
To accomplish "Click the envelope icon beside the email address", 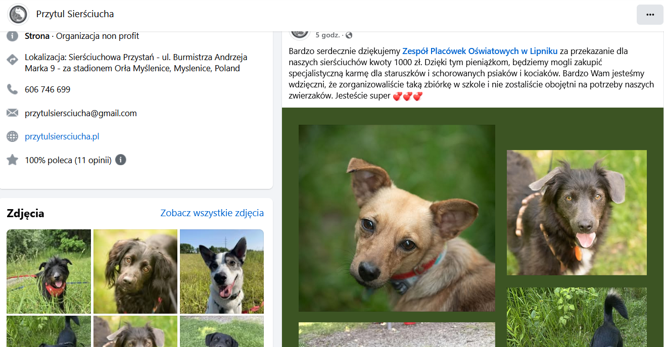I will coord(12,113).
